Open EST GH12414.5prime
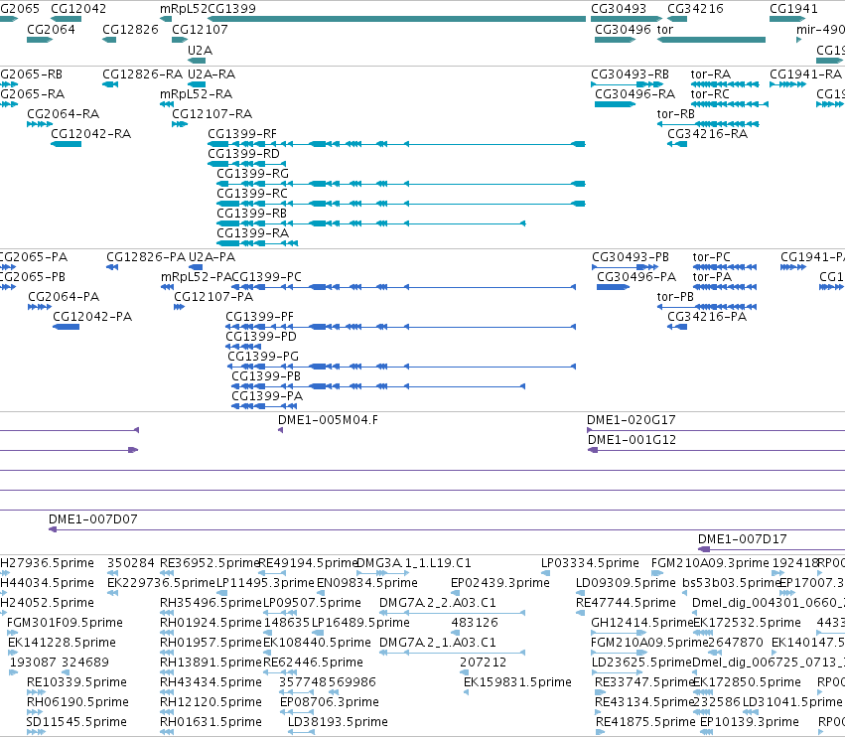The width and height of the screenshot is (845, 737). click(x=641, y=623)
